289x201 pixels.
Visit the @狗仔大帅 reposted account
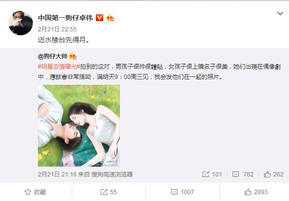click(x=53, y=56)
